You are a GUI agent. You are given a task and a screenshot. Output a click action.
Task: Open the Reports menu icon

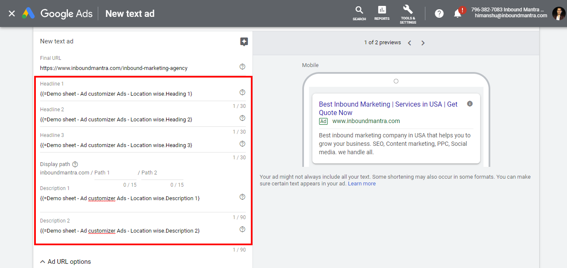point(382,13)
